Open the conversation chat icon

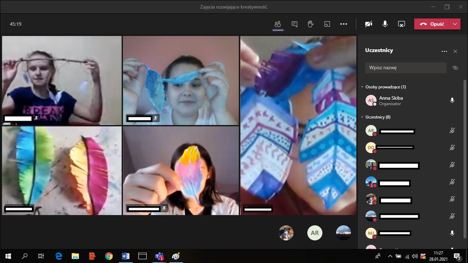(x=294, y=24)
